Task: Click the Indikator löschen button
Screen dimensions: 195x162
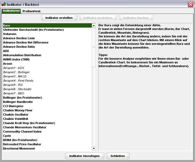Action: (x=136, y=18)
